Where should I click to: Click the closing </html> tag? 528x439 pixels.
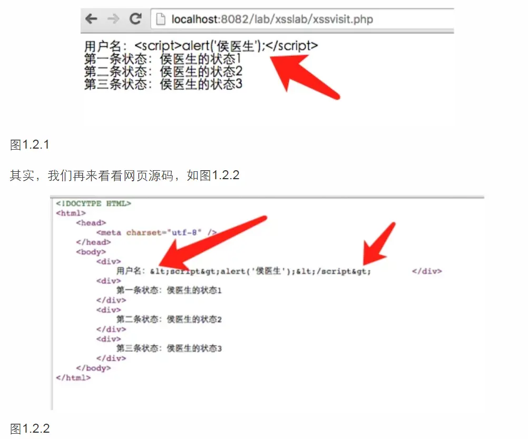(x=73, y=378)
